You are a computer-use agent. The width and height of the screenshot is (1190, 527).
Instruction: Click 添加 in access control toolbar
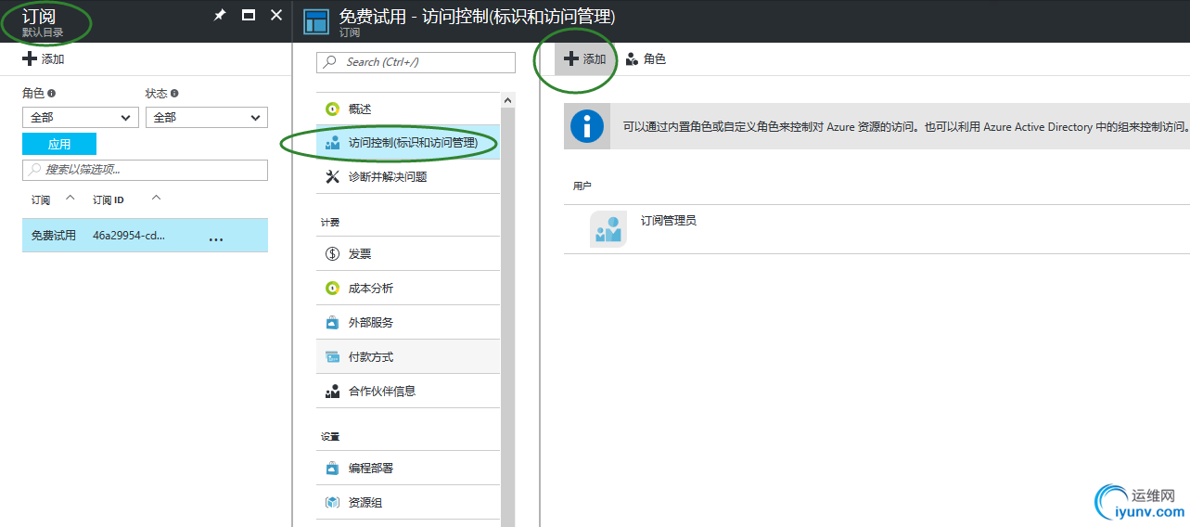click(x=584, y=59)
